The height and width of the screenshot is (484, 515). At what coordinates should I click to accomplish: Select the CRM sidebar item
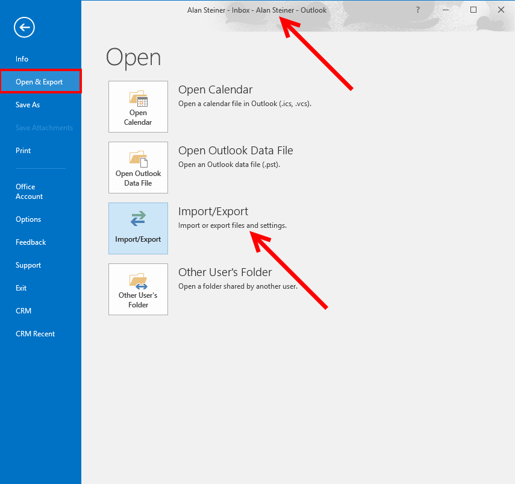(x=23, y=311)
